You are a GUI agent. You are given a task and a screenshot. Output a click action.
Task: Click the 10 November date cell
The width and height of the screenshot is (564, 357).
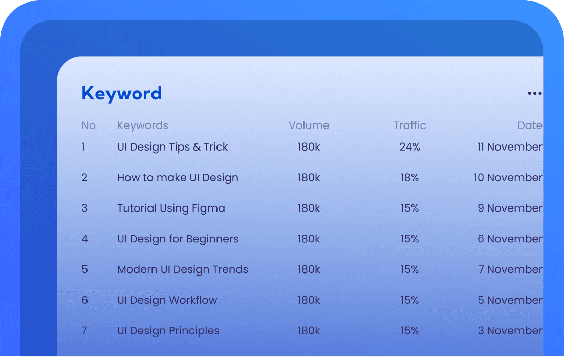click(508, 178)
